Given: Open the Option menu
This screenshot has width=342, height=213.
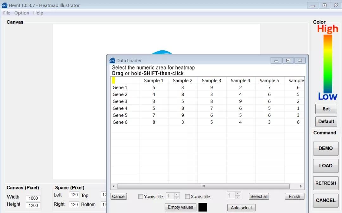Looking at the screenshot, I should [22, 13].
